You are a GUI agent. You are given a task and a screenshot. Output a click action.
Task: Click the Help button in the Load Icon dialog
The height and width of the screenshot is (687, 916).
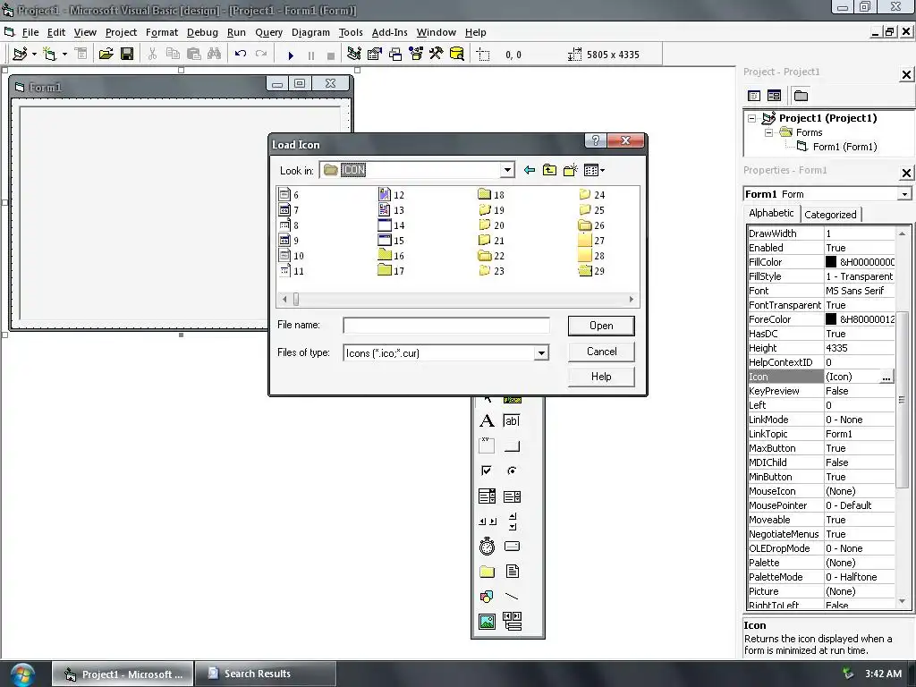coord(601,377)
